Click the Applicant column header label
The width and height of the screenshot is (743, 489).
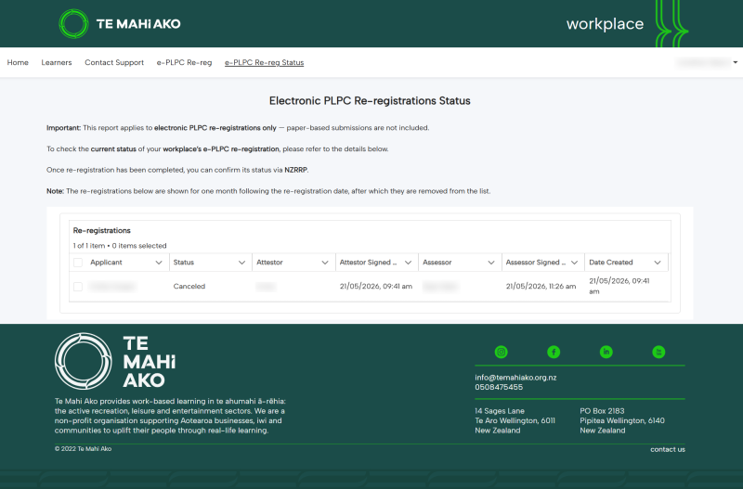[106, 263]
